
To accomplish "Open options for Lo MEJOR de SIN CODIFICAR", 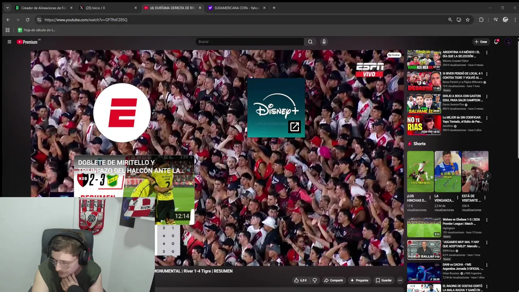I will coord(487,118).
